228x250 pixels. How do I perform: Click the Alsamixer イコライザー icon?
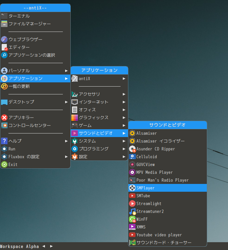point(132,141)
